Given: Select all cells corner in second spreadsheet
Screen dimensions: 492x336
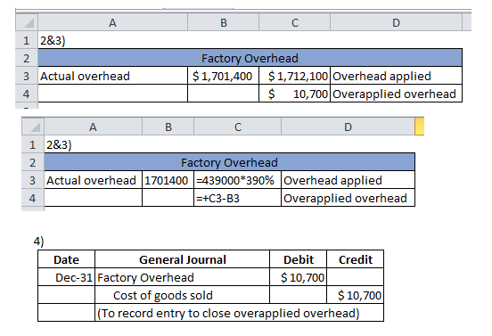Looking at the screenshot, I should coord(33,127).
